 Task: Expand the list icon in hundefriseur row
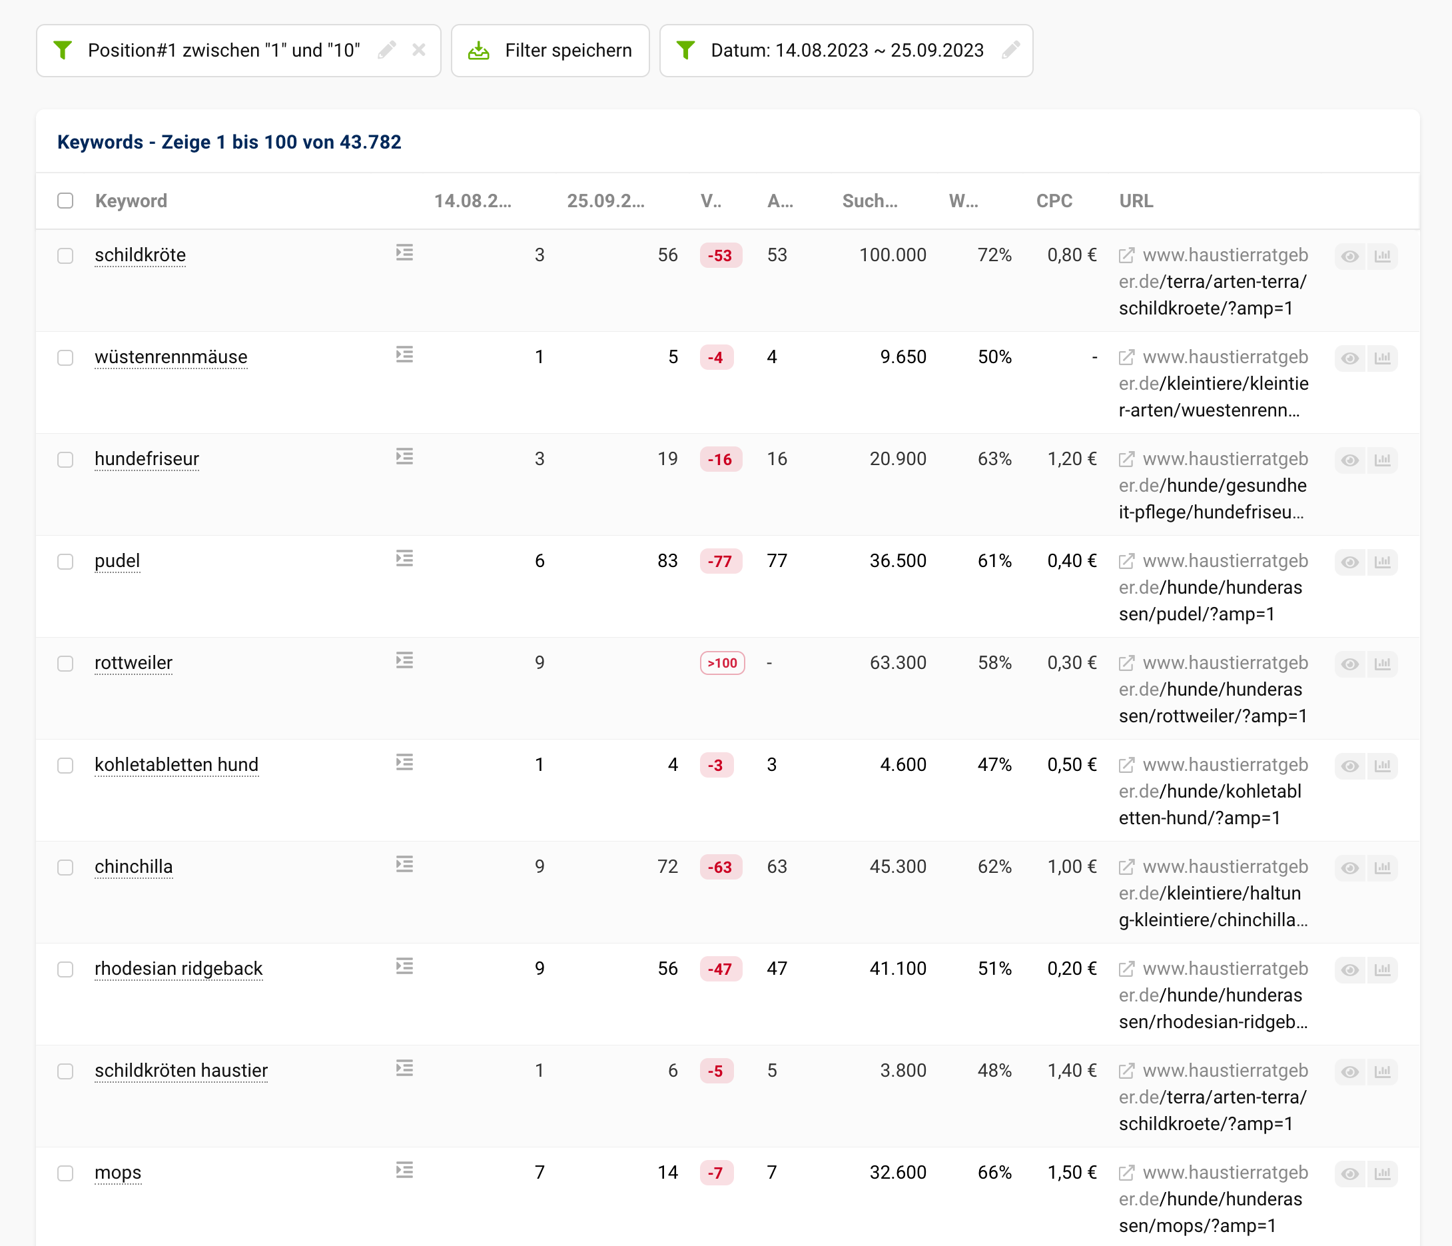pyautogui.click(x=404, y=456)
